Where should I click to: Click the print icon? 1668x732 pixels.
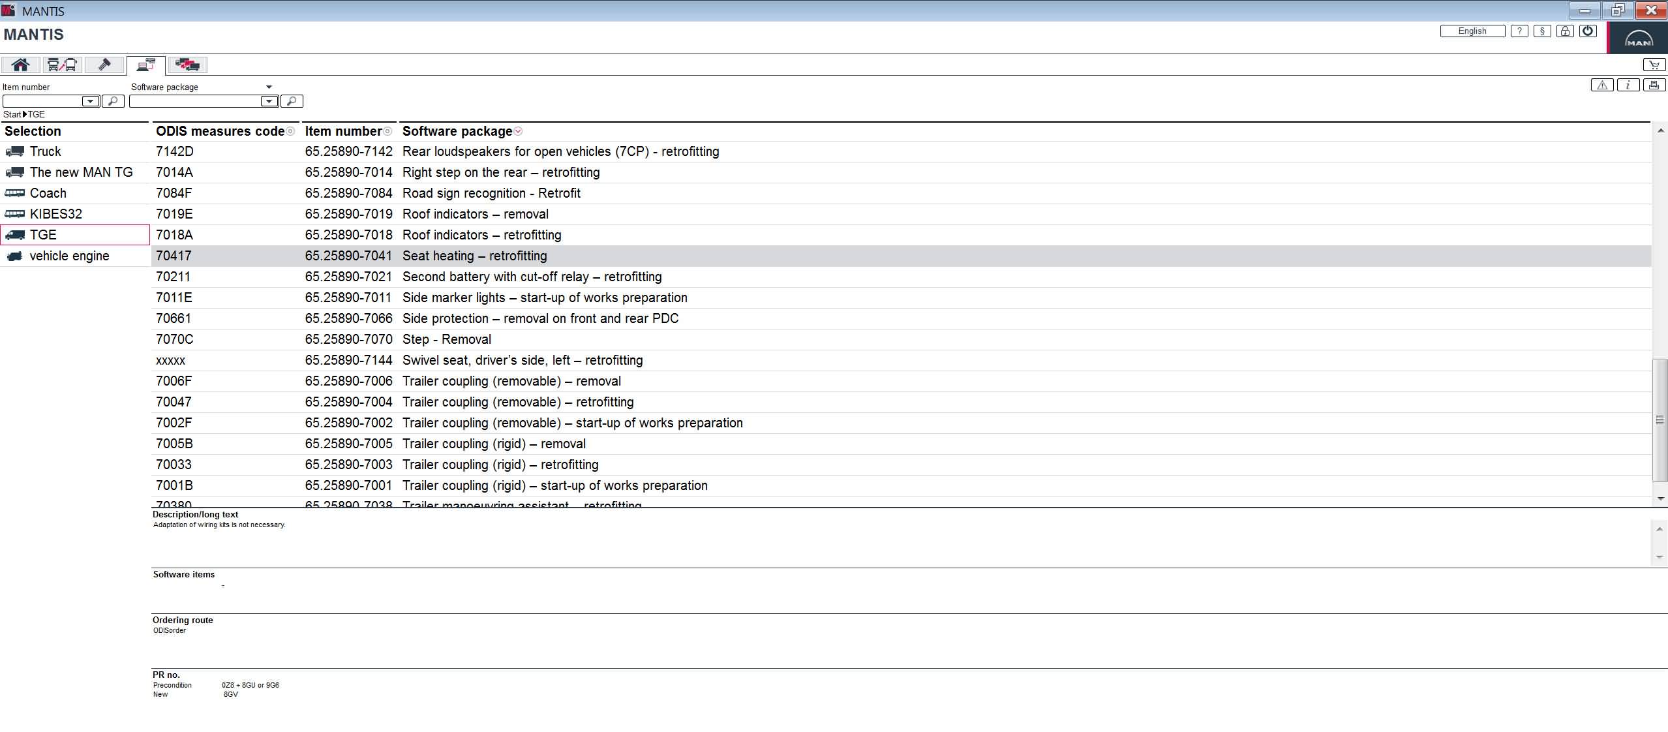[1655, 85]
